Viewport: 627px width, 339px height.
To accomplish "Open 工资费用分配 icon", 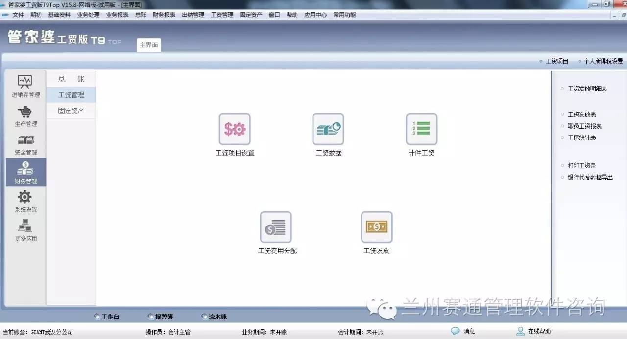I will [276, 227].
